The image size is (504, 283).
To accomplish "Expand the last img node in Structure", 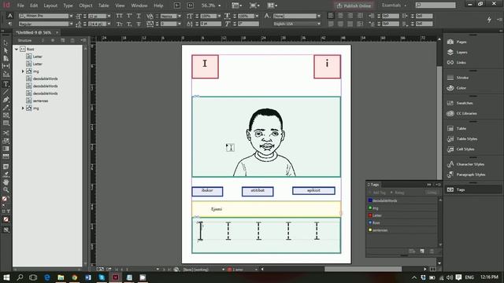I will 23,108.
